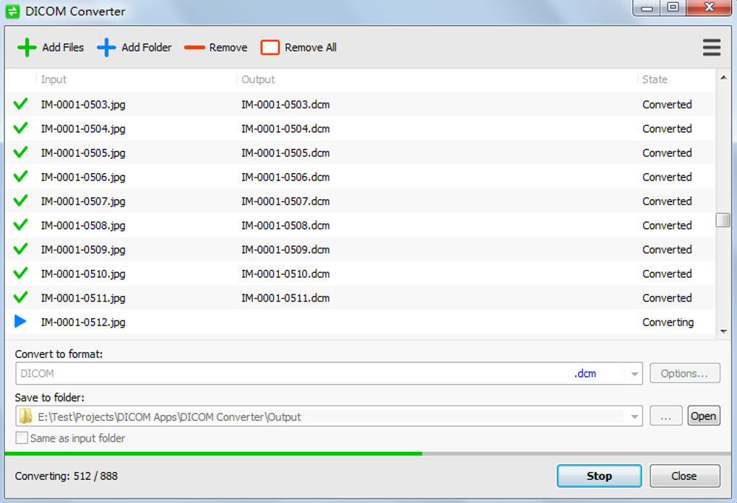737x503 pixels.
Task: Click the red Remove minus icon
Action: (x=194, y=48)
